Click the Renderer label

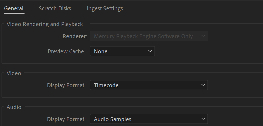(x=75, y=36)
